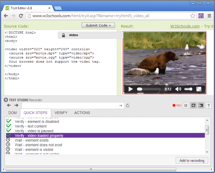Open the purple Test Studio extension icon
215x173 pixels.
coord(201,16)
